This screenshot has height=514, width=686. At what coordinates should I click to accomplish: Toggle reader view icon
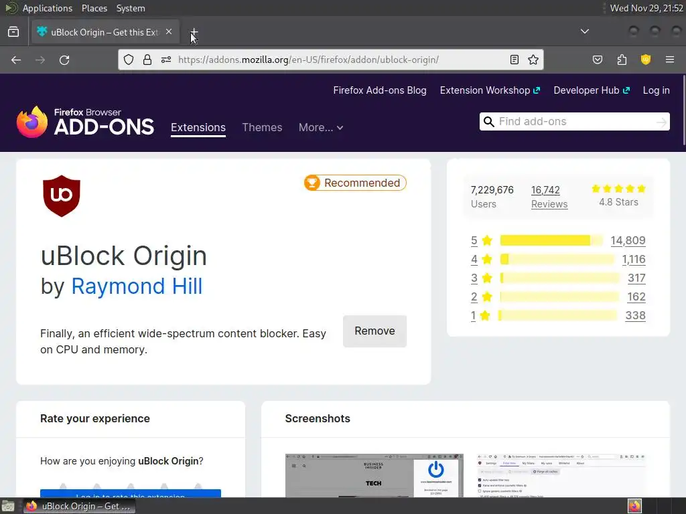point(514,60)
